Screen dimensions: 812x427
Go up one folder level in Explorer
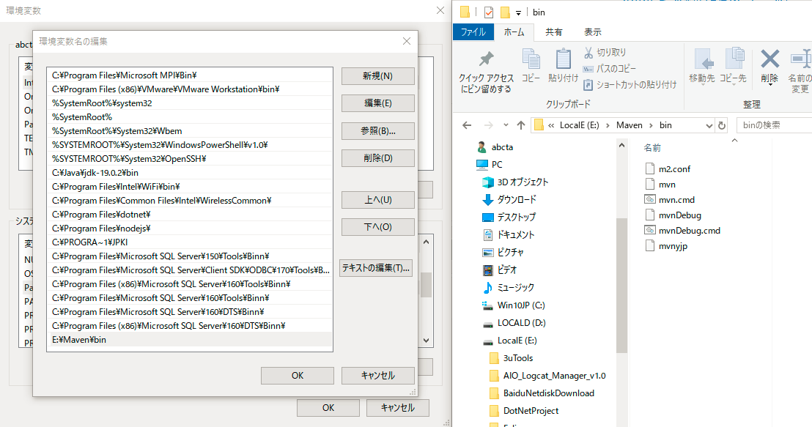[x=521, y=125]
